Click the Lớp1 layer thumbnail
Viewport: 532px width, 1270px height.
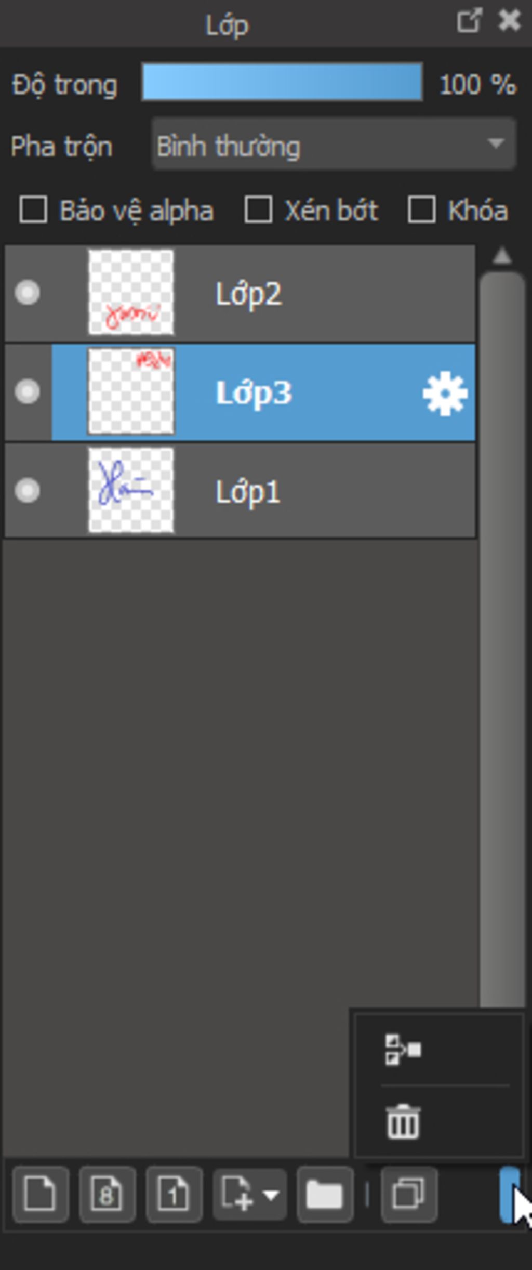(131, 490)
